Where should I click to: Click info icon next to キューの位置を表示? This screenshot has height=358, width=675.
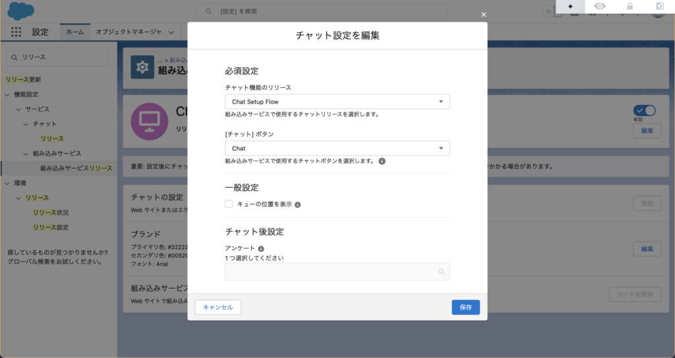(297, 204)
